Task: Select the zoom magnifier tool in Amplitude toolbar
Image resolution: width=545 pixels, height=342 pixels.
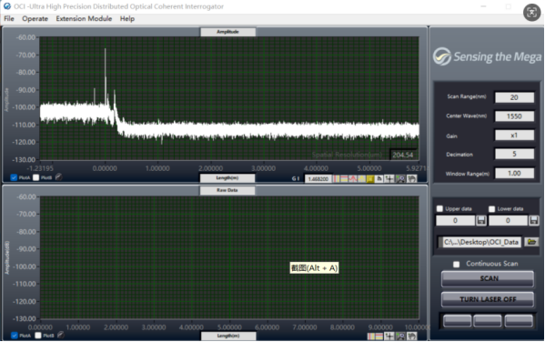Action: (x=400, y=178)
